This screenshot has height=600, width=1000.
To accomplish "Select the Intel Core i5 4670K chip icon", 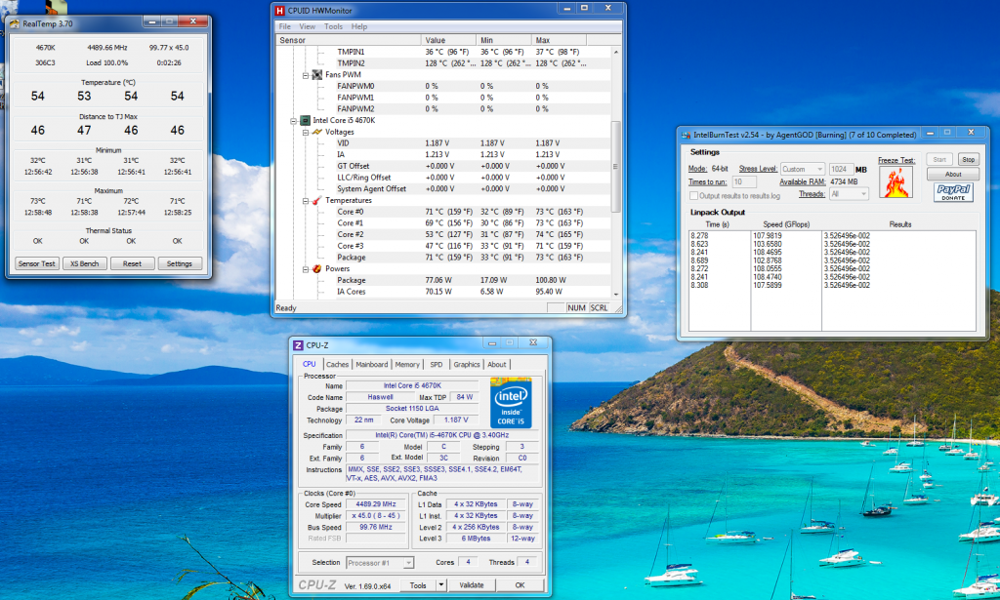I will (x=305, y=120).
